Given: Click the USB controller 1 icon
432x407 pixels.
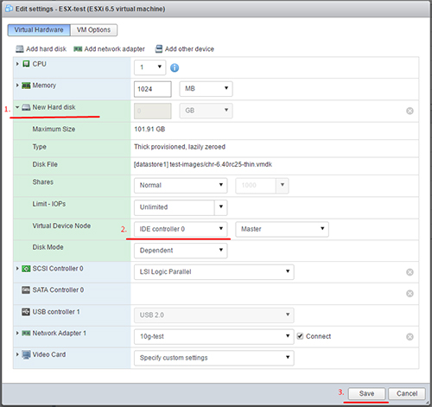Looking at the screenshot, I should (x=26, y=312).
